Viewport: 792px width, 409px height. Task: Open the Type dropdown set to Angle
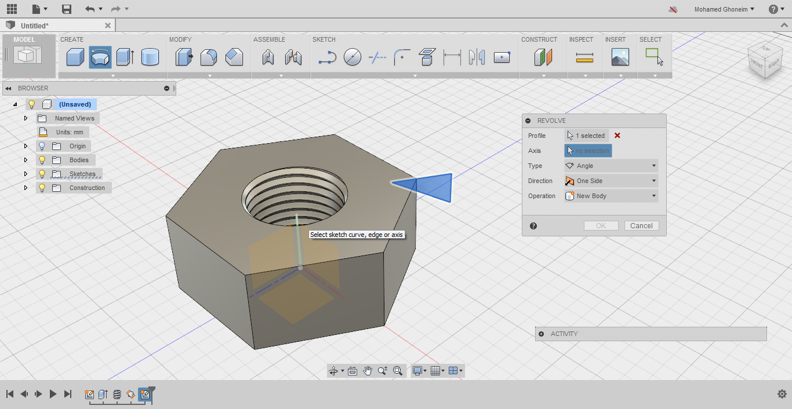(x=611, y=166)
